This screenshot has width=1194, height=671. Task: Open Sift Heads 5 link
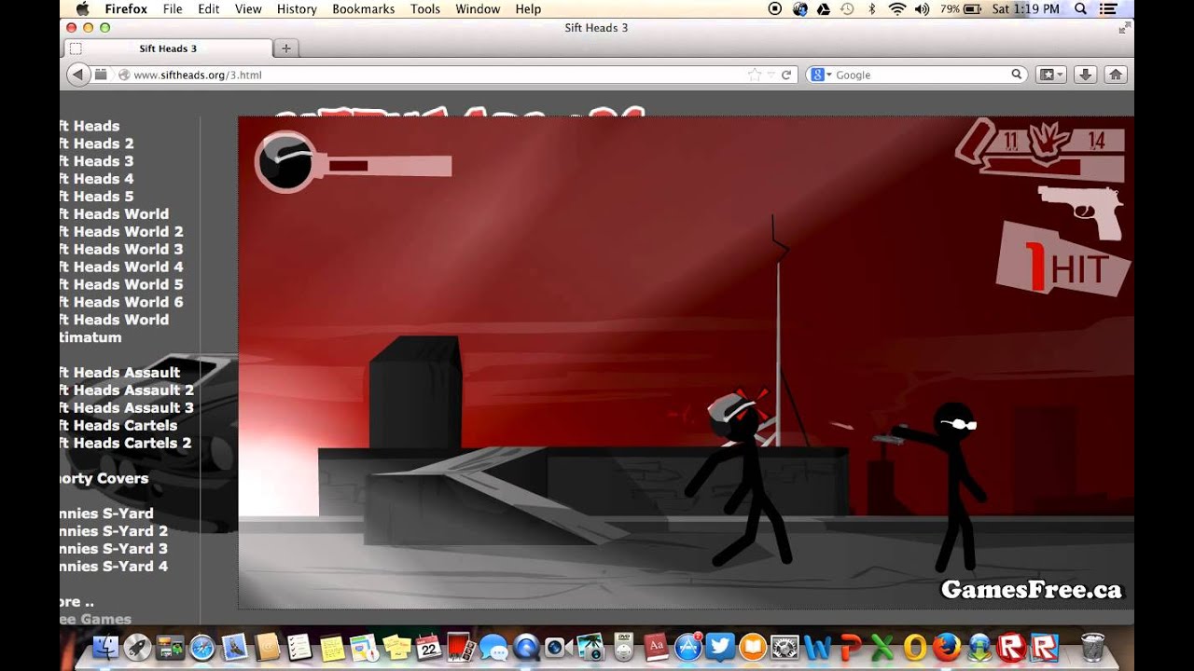(x=97, y=197)
